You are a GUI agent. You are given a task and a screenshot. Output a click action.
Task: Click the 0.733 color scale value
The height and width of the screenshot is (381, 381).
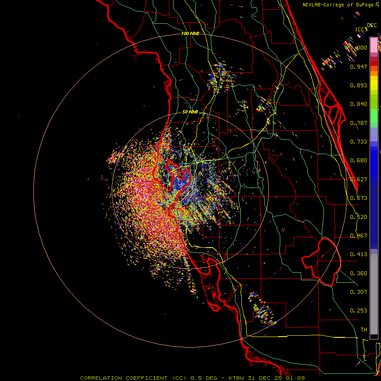359,142
